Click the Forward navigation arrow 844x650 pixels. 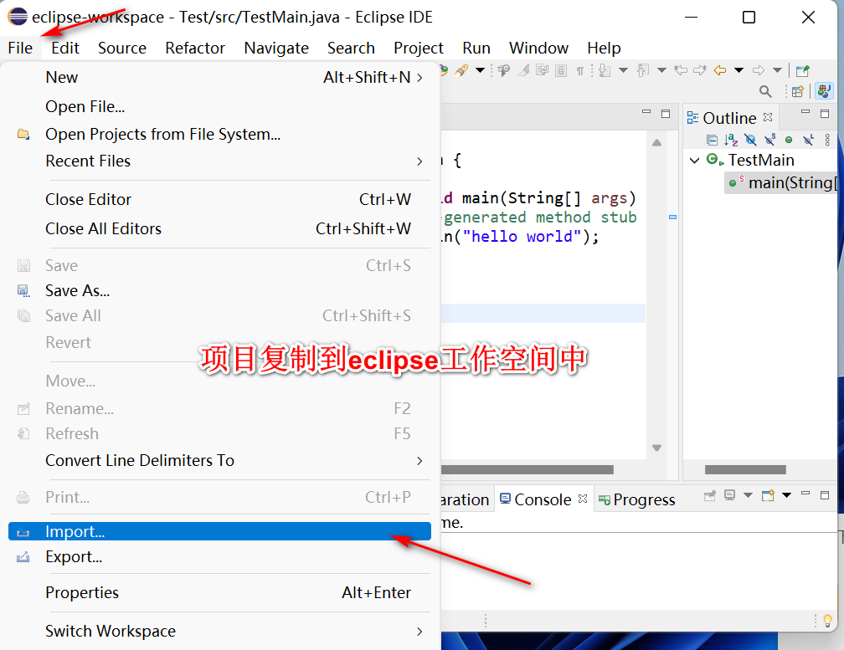(759, 70)
